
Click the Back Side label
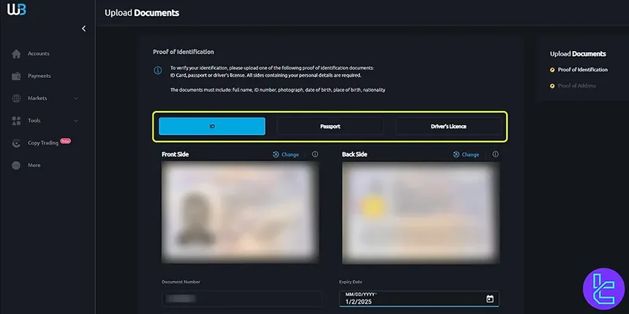[354, 155]
